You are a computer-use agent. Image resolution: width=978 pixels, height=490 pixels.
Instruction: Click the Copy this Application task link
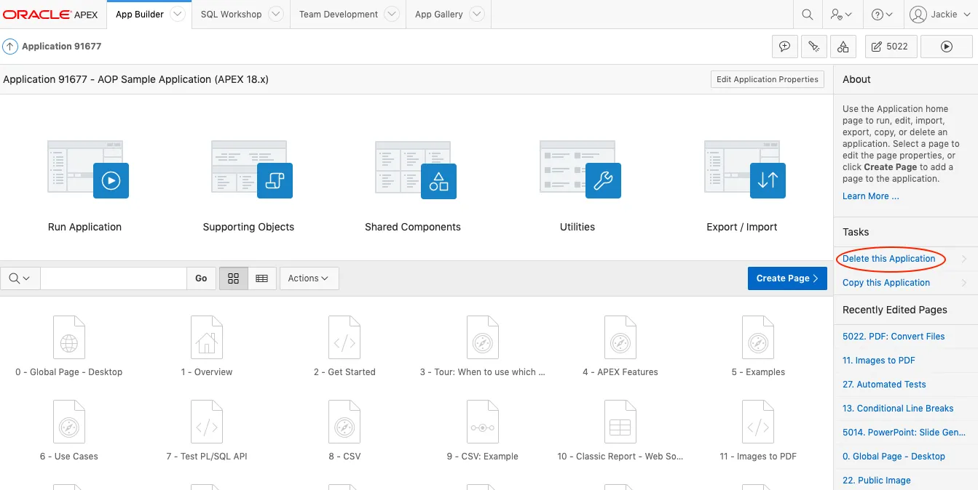click(886, 283)
